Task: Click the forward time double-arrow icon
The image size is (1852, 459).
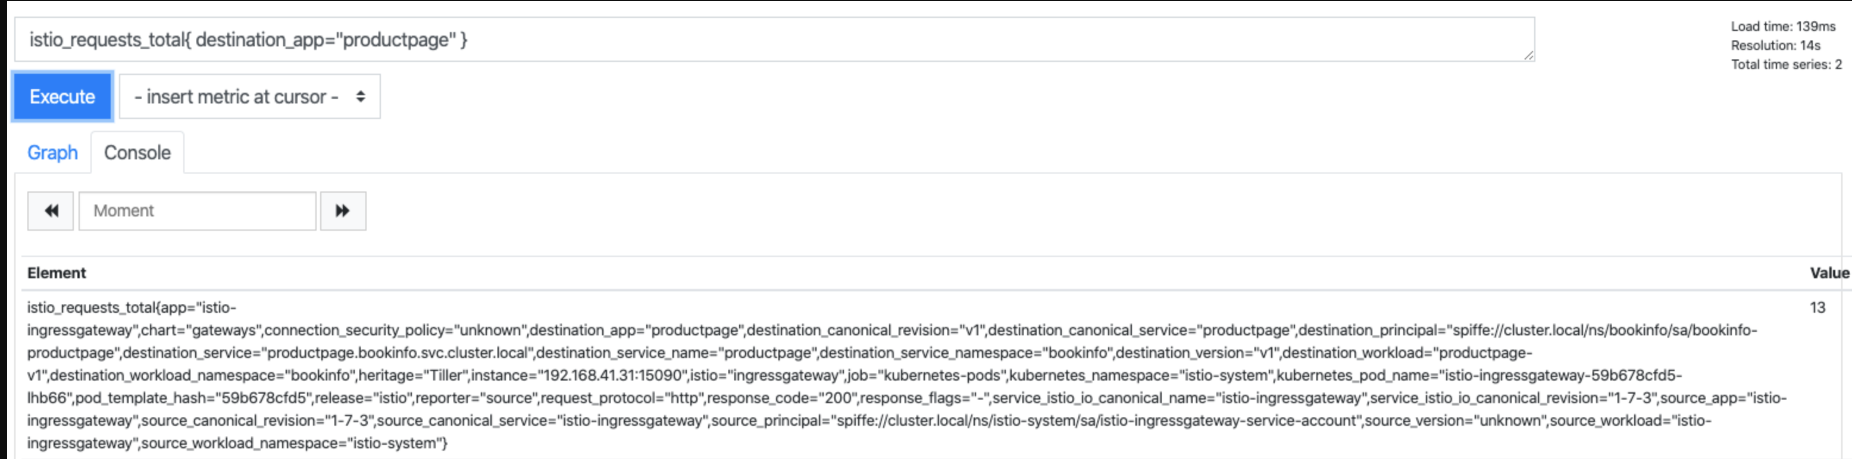Action: coord(342,210)
